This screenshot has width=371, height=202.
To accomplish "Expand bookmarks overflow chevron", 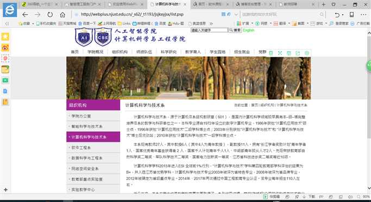I will point(211,23).
